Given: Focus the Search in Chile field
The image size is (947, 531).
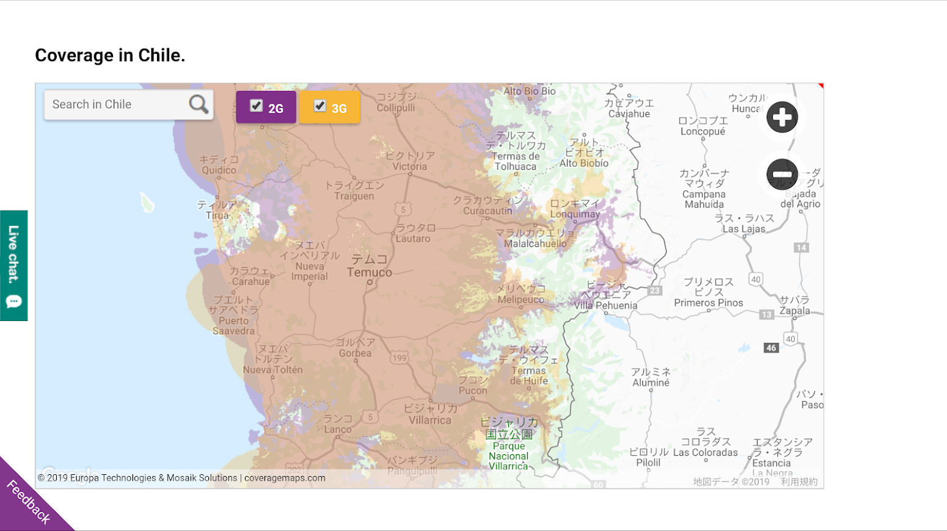Looking at the screenshot, I should 116,104.
